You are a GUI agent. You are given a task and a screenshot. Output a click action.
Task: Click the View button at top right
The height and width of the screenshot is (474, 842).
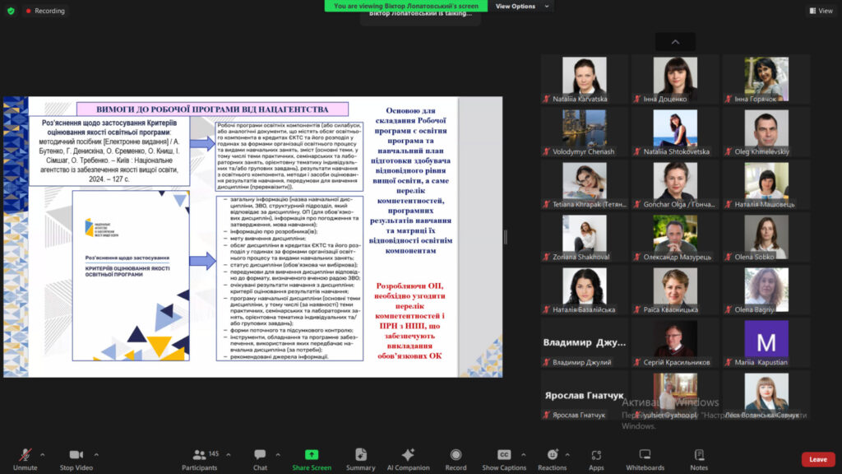(x=821, y=11)
